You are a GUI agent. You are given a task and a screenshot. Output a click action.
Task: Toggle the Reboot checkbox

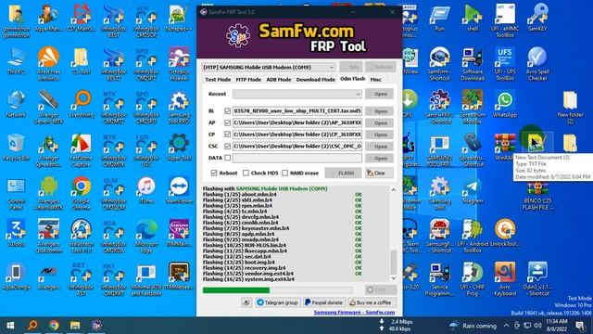(x=214, y=173)
